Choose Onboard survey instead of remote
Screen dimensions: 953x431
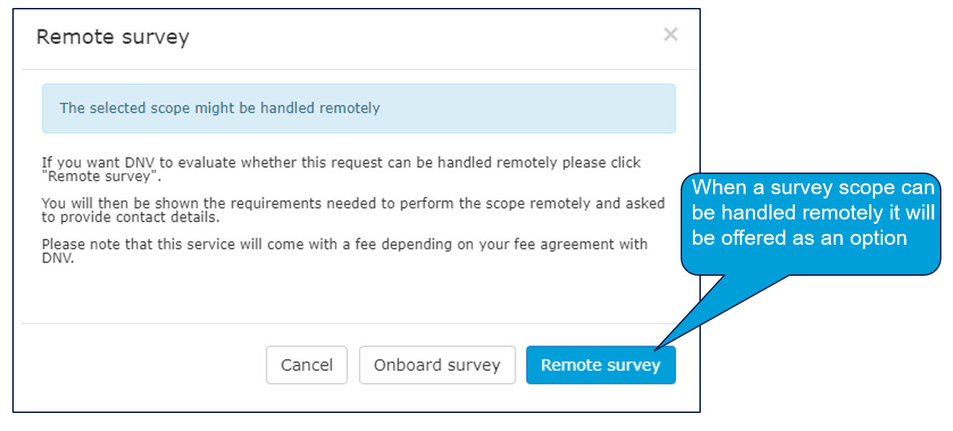click(x=436, y=365)
